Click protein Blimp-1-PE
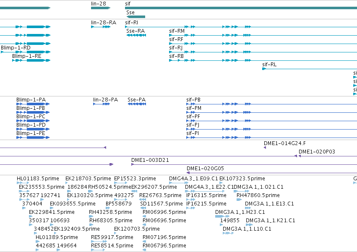Image resolution: width=357 pixels, height=252 pixels. click(31, 133)
